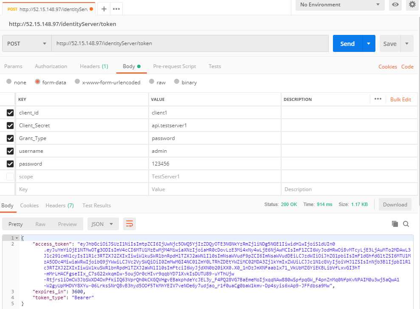Select x-www-form-urlencoded body type
Image resolution: width=420 pixels, height=309 pixels.
coord(77,82)
